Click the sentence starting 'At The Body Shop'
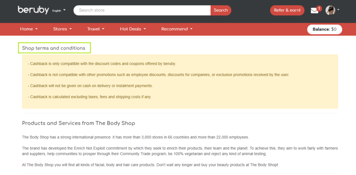 (150, 165)
